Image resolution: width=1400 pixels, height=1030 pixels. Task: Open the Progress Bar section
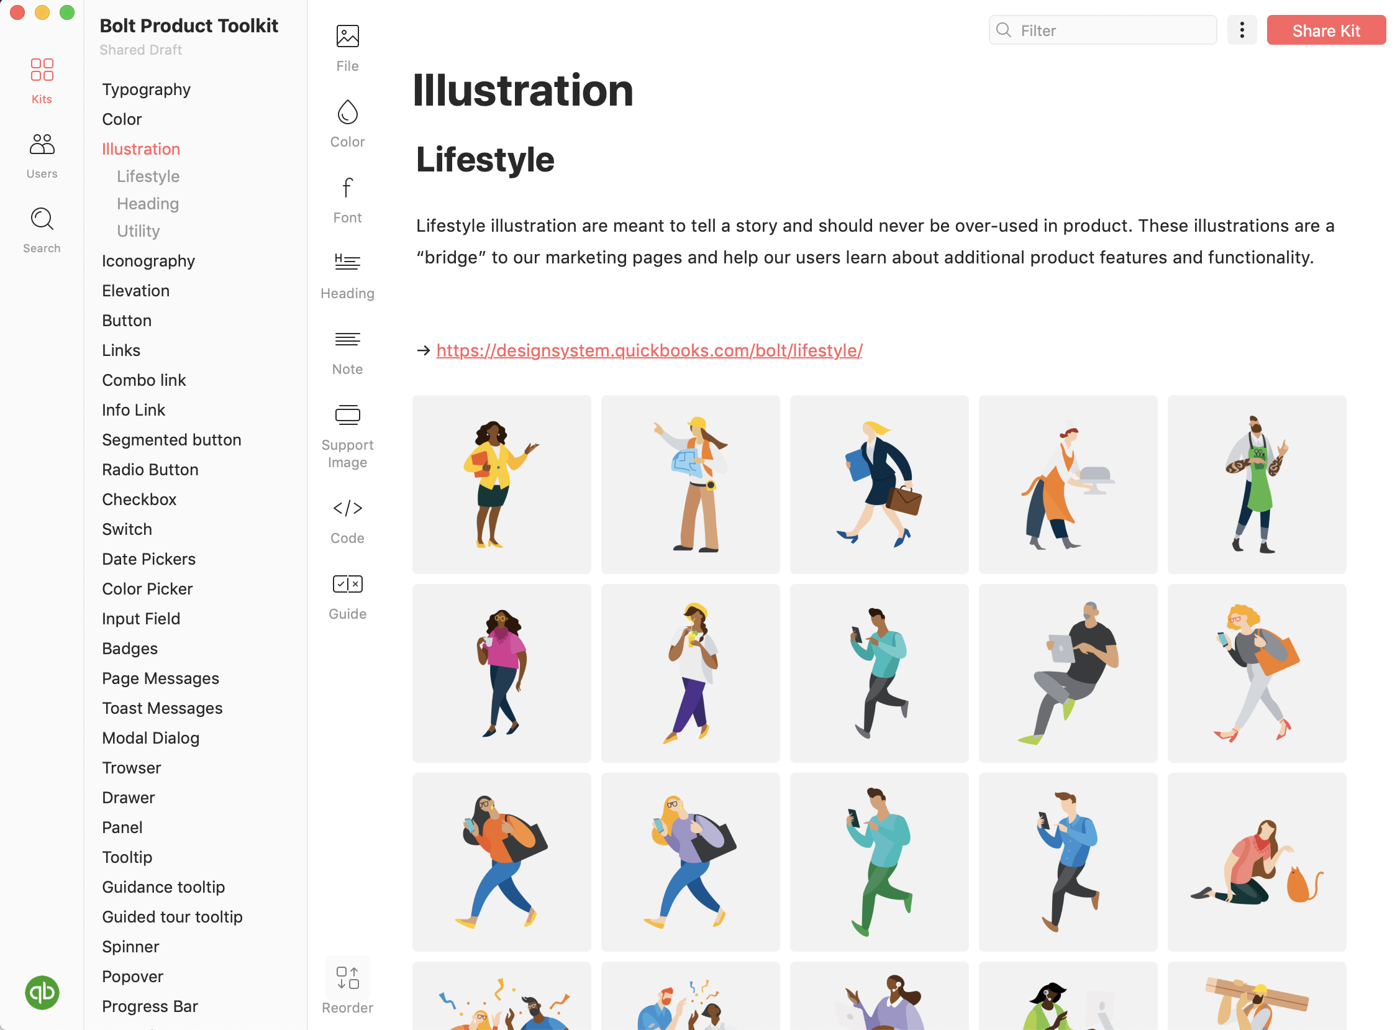pos(150,1006)
